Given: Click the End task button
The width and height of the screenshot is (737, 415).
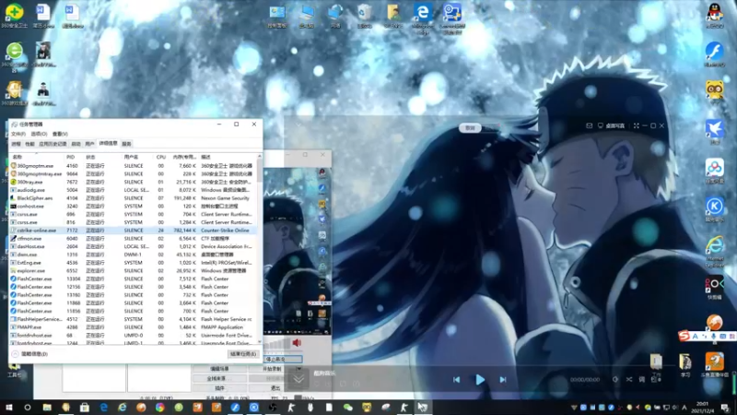Looking at the screenshot, I should 243,354.
